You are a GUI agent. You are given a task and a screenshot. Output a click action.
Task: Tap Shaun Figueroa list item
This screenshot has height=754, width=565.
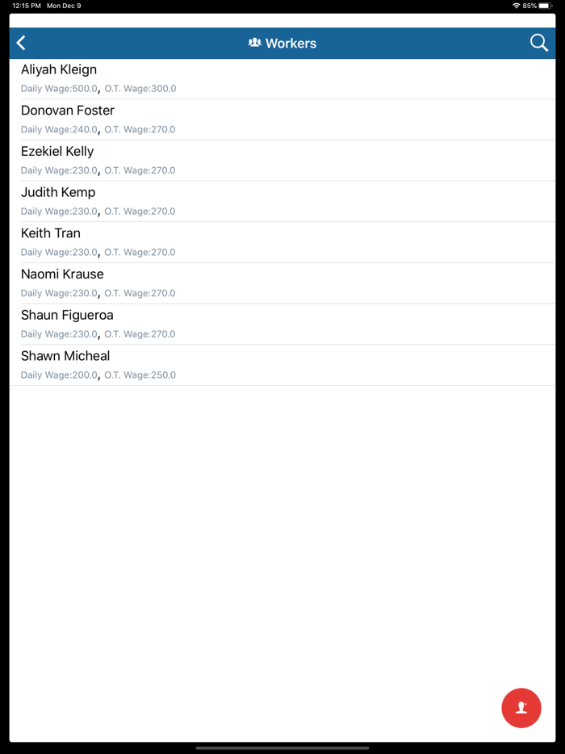click(282, 324)
